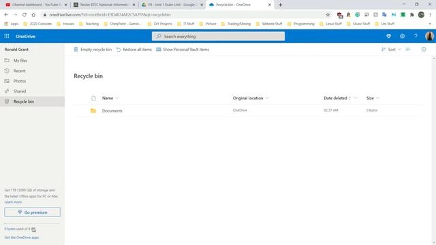
Task: Open the account profile picture
Action: [429, 36]
